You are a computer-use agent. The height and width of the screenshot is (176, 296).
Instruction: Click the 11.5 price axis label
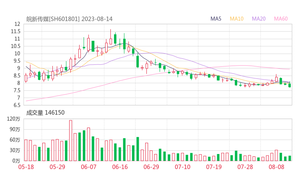point(16,31)
